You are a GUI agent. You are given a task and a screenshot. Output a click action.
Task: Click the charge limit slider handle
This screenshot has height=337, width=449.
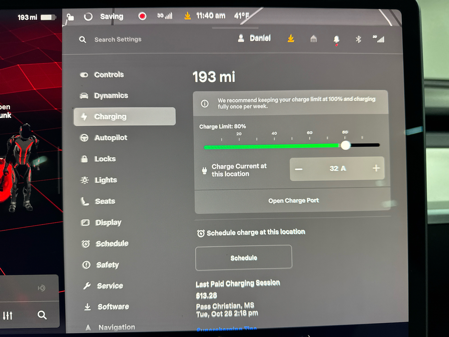coord(346,145)
